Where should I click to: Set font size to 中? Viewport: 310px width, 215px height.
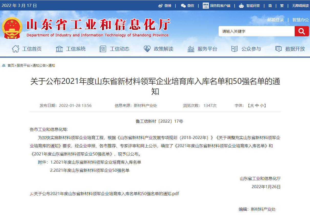tap(257, 106)
